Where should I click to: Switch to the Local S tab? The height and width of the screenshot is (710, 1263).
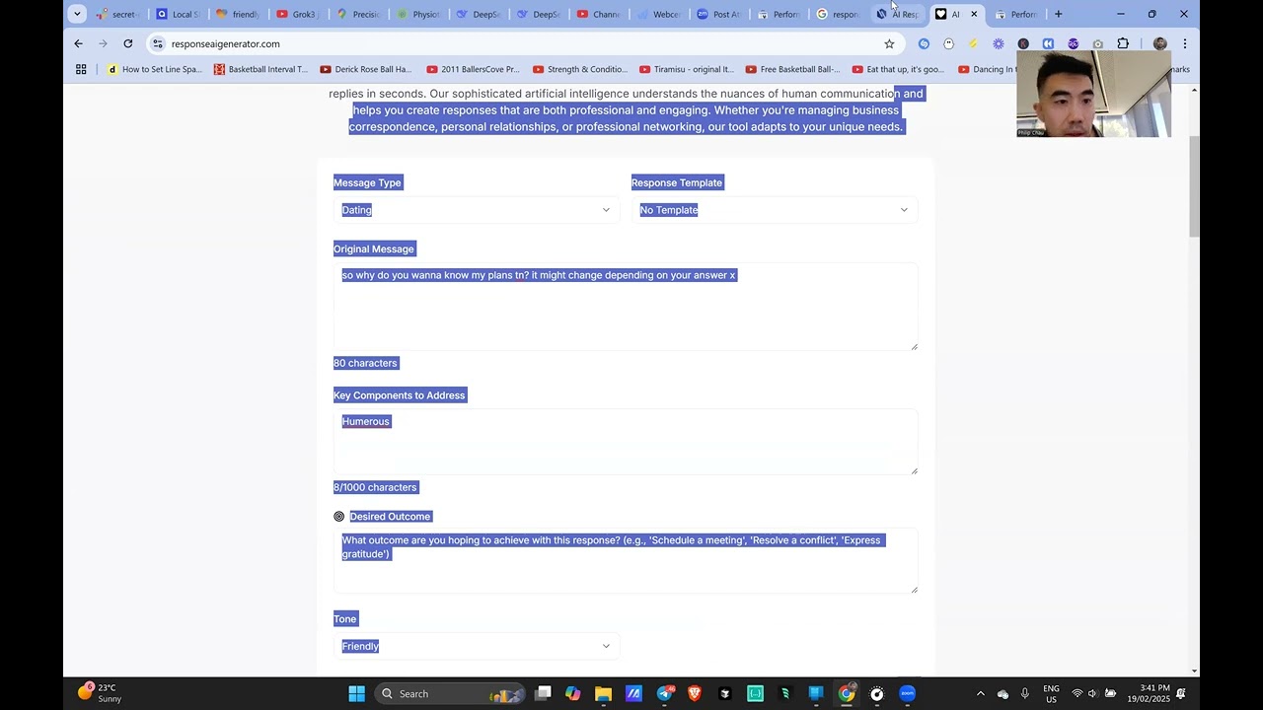[176, 14]
